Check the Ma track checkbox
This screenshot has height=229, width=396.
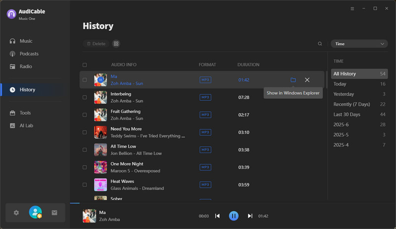(x=85, y=80)
